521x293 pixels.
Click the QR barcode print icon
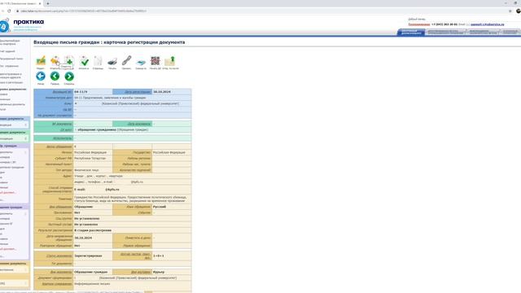tap(155, 61)
